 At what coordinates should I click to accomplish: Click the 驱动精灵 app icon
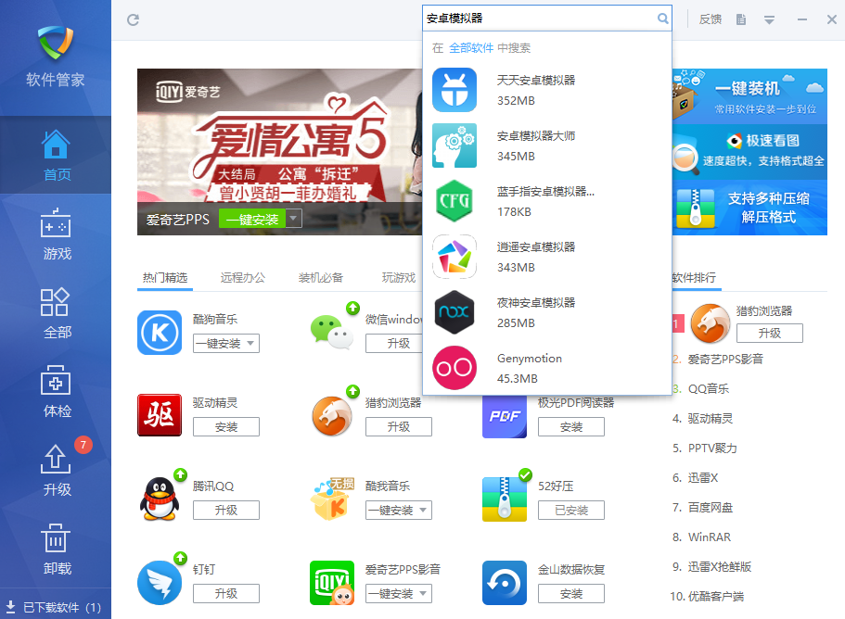(160, 415)
